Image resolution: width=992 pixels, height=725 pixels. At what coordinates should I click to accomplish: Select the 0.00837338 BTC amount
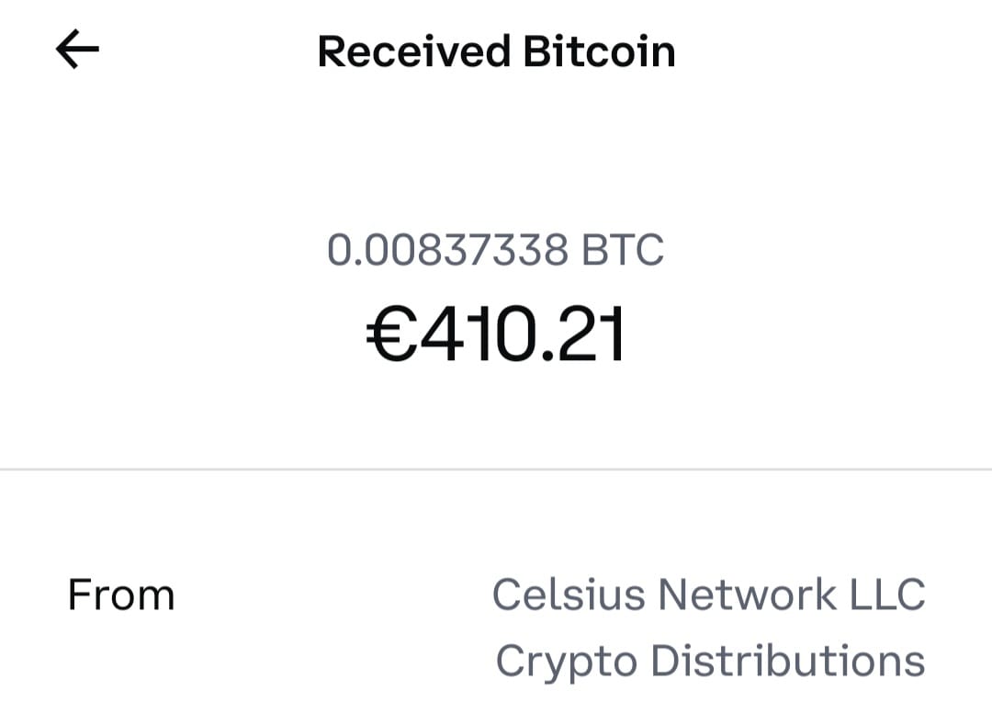(x=495, y=250)
